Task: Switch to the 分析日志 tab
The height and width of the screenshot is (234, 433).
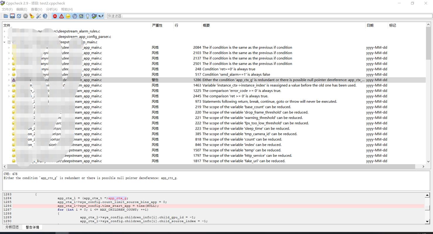Action: pyautogui.click(x=12, y=227)
